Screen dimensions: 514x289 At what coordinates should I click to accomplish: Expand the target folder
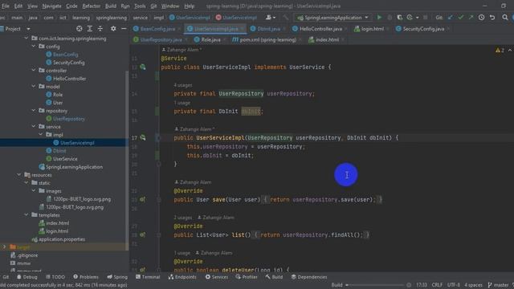click(5, 246)
